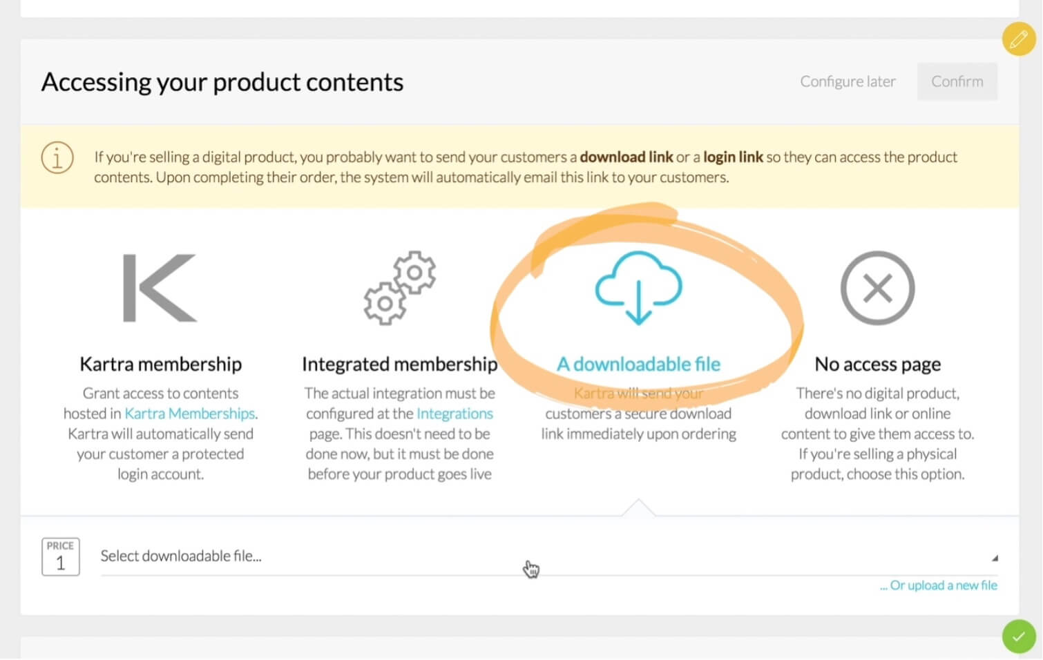The height and width of the screenshot is (660, 1043).
Task: Pick the X circle No access icon
Action: click(877, 288)
